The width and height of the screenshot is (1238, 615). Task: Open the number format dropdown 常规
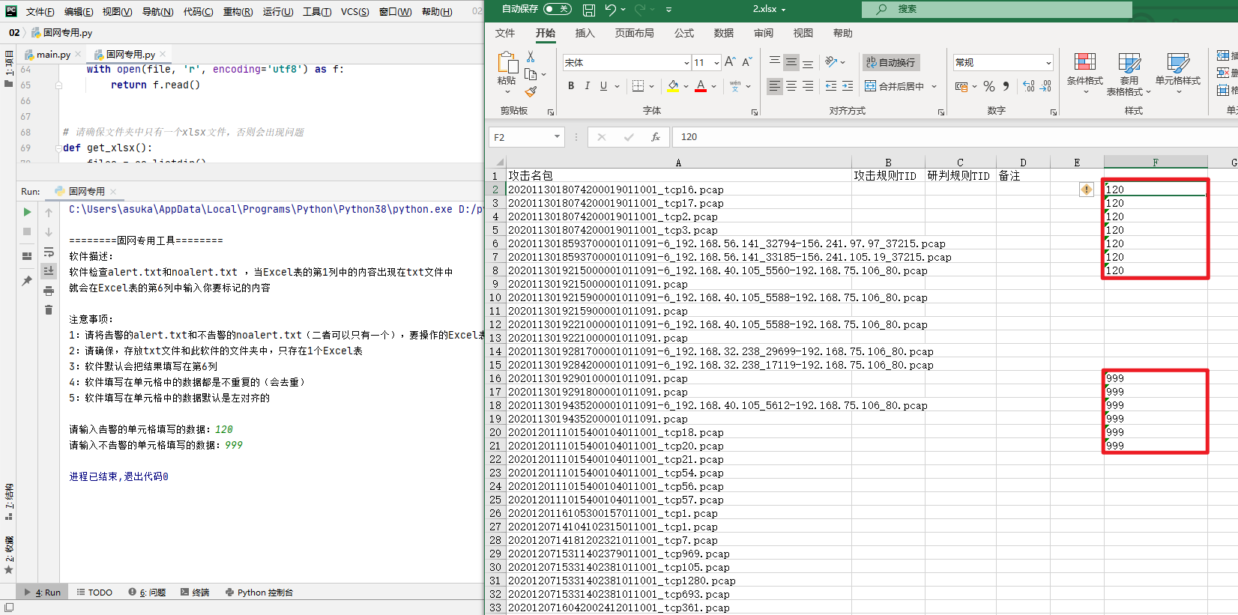click(x=1048, y=63)
